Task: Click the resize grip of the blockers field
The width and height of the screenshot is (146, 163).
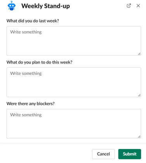Action: [139, 137]
